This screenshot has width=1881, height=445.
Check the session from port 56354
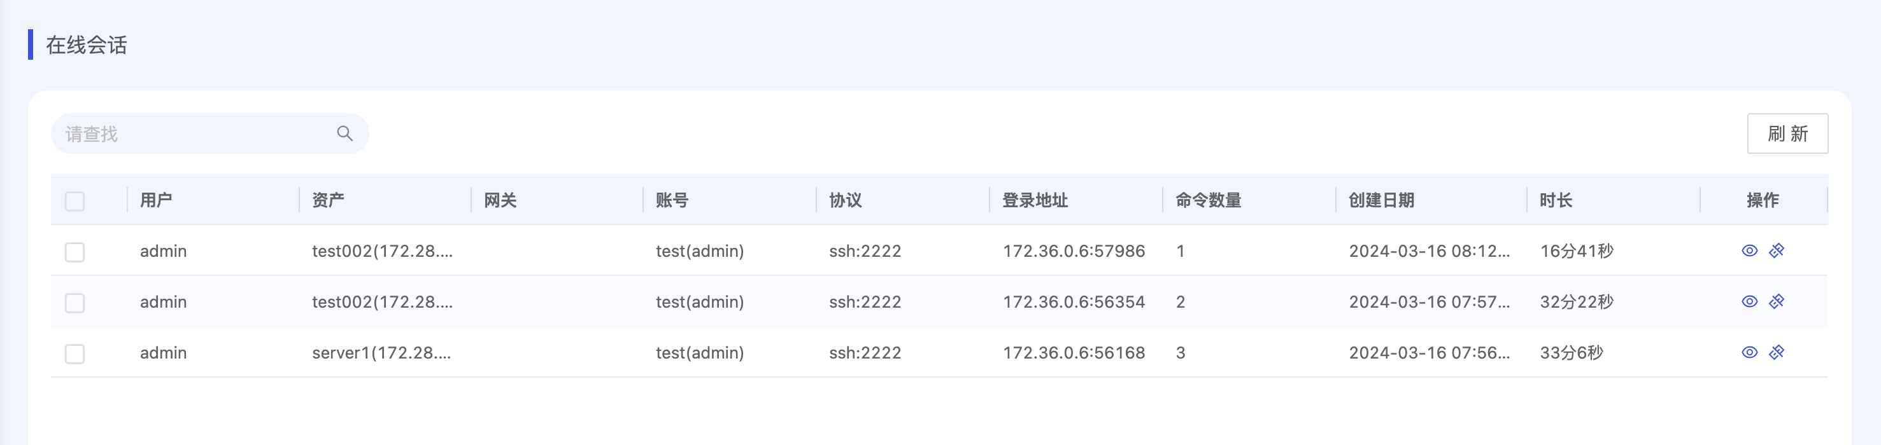point(75,303)
